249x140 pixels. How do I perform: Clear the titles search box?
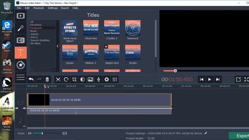pyautogui.click(x=54, y=70)
